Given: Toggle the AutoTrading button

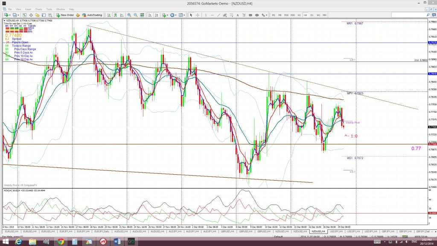Looking at the screenshot, I should (x=92, y=15).
